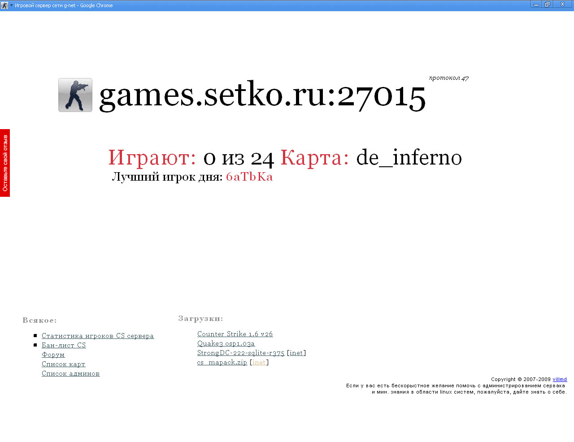Open the Оставьте свой отзыв feedback tab
Image resolution: width=574 pixels, height=442 pixels.
4,163
